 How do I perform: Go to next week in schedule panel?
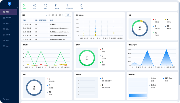63,15
